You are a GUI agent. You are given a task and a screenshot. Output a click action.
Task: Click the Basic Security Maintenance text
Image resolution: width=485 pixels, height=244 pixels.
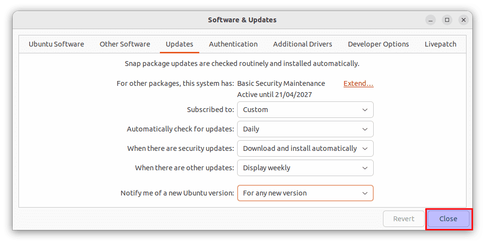coord(281,83)
